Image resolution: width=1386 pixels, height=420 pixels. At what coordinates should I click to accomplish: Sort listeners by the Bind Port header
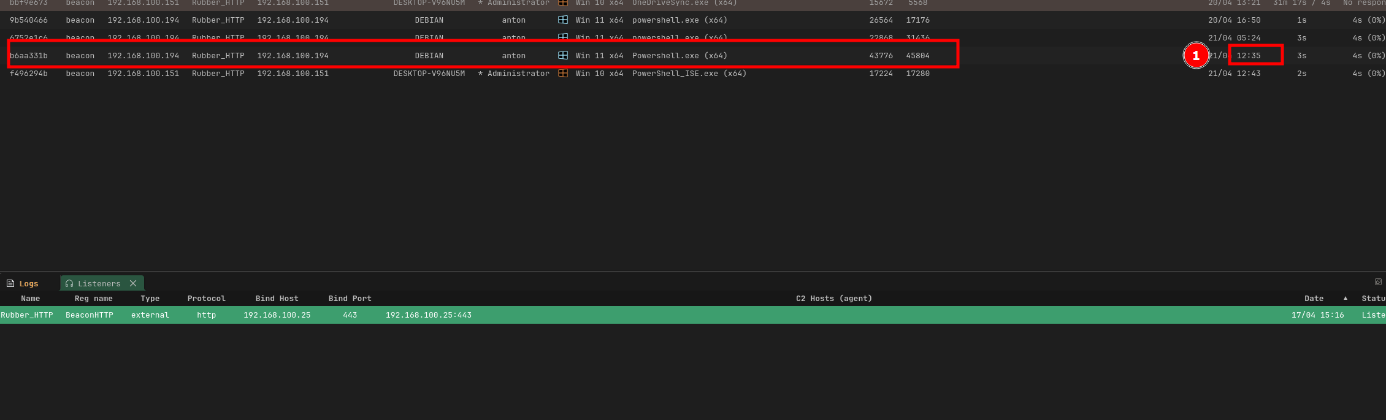click(350, 299)
